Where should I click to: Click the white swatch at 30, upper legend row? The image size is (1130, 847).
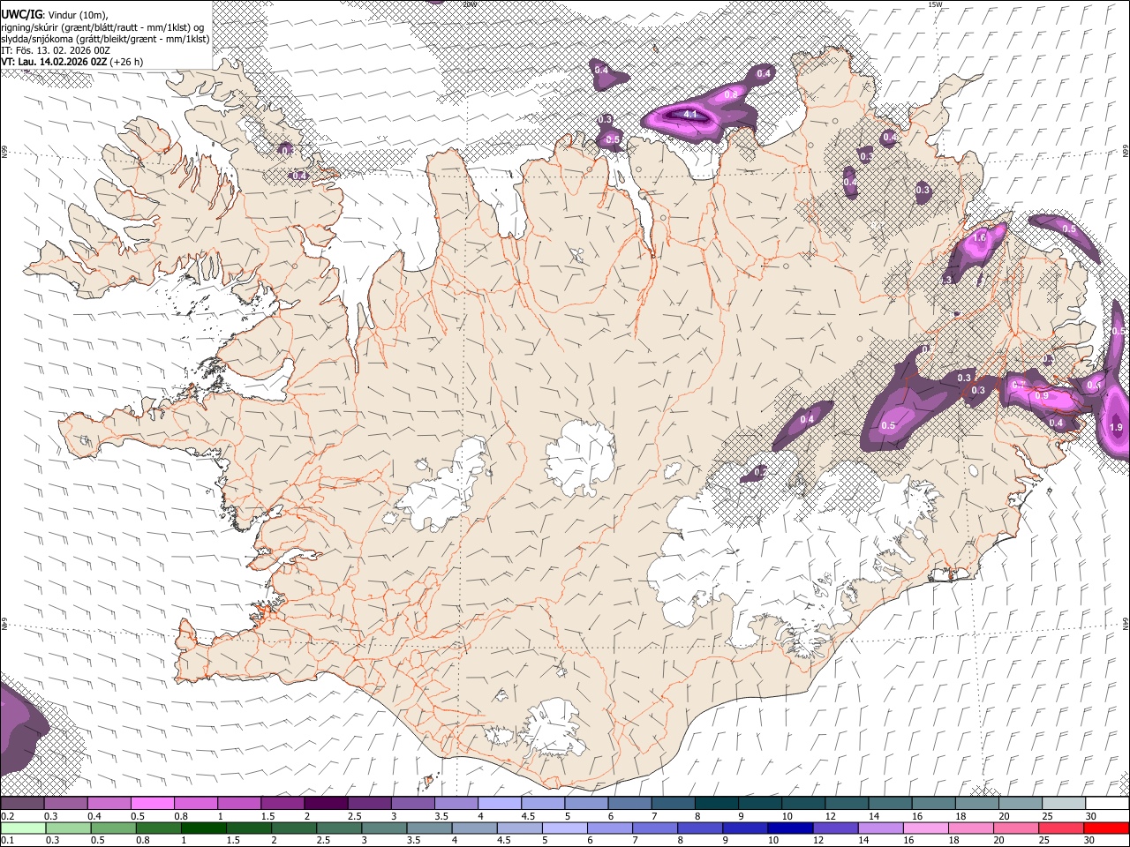click(x=1106, y=804)
